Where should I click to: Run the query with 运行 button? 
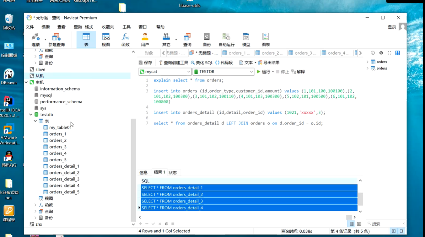click(x=264, y=72)
